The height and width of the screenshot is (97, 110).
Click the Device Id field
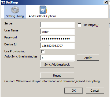point(57,46)
